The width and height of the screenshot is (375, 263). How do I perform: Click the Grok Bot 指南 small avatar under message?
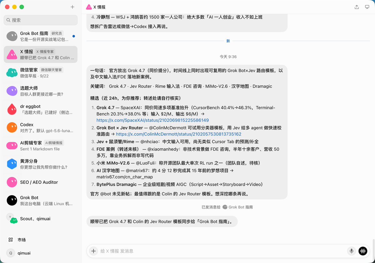225,207
